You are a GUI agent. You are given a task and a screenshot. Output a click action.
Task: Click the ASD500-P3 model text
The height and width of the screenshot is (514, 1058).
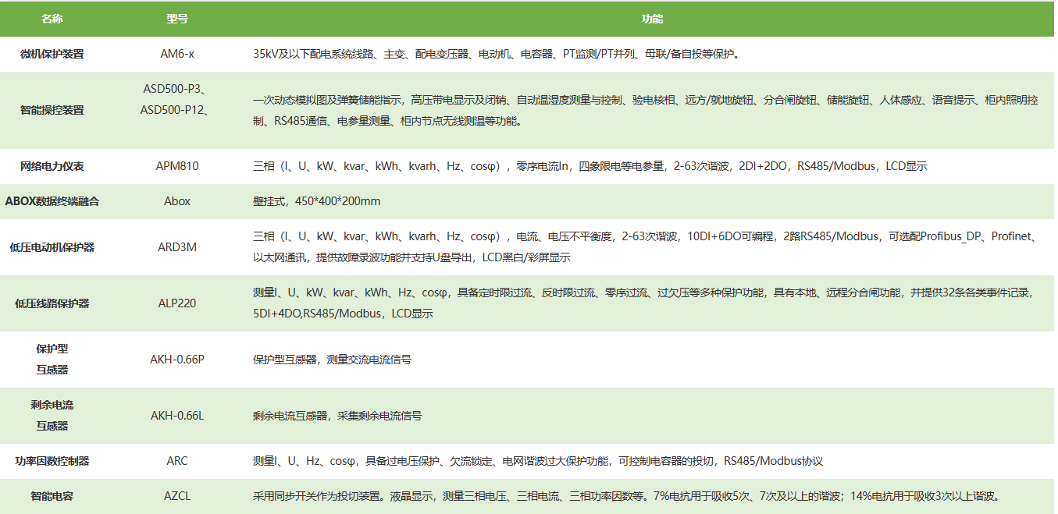click(x=176, y=89)
